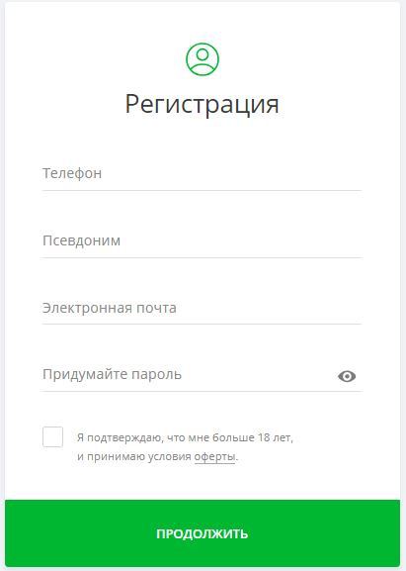Focus the Телефон input field

pos(202,174)
